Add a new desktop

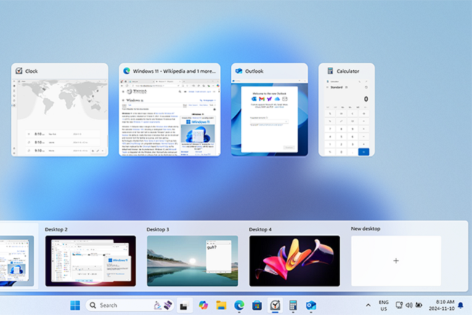396,260
